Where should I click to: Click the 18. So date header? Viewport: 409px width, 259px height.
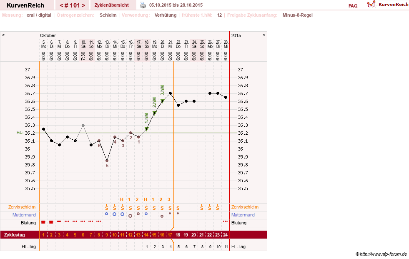point(147,44)
